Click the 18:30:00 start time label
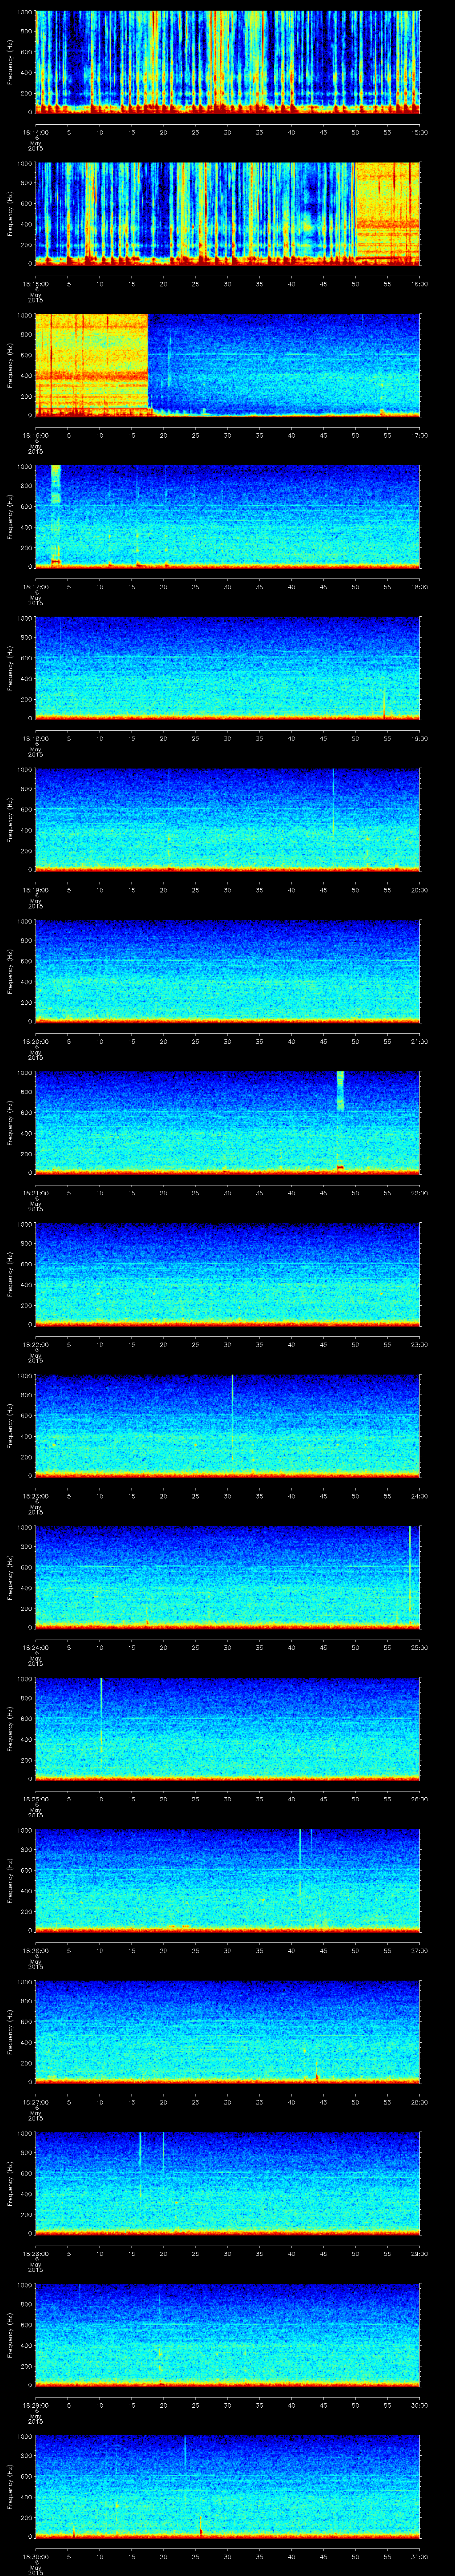 [35, 2556]
